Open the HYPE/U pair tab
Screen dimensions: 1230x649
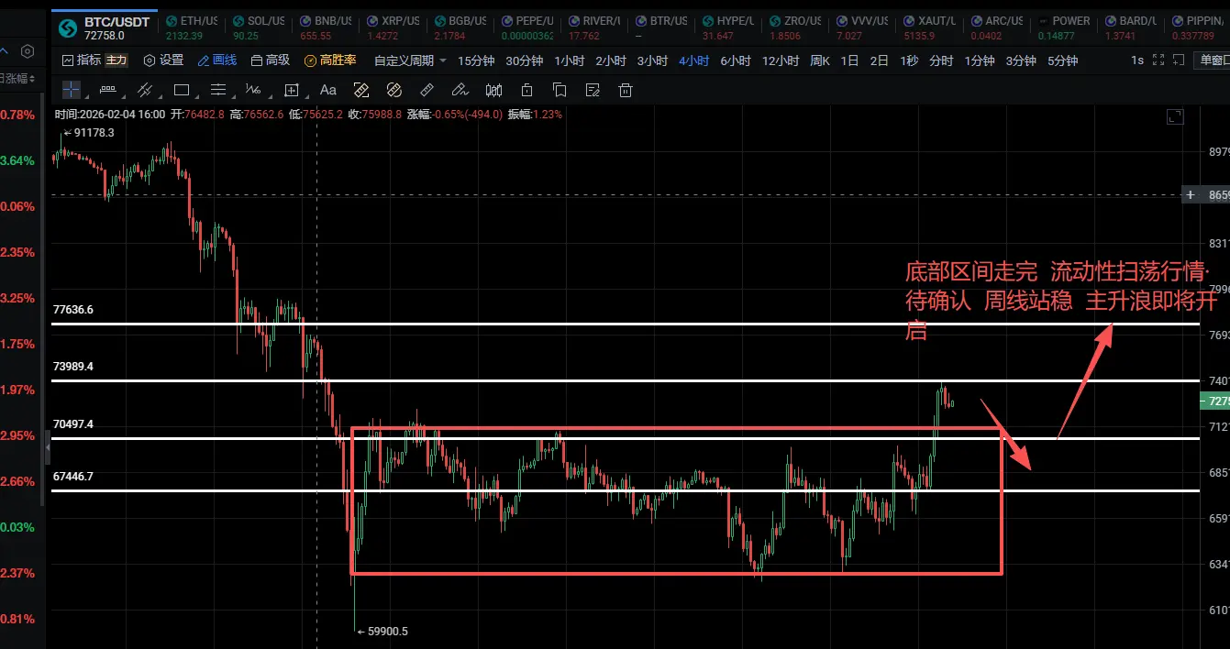[729, 27]
